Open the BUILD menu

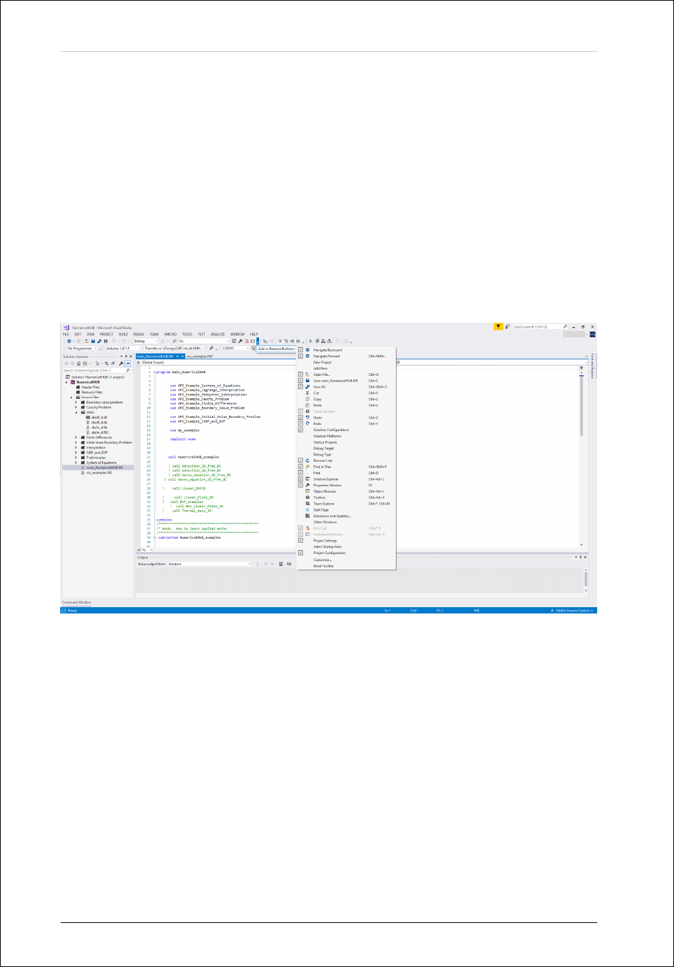coord(123,334)
